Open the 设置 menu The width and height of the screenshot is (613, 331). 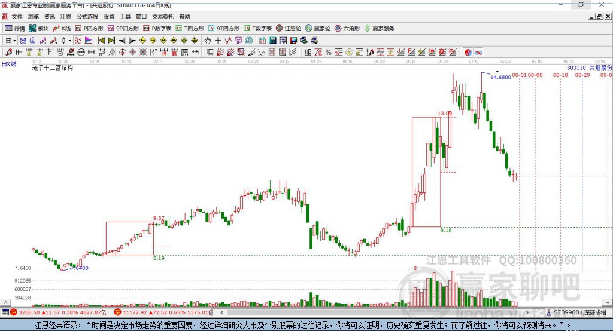click(x=109, y=16)
